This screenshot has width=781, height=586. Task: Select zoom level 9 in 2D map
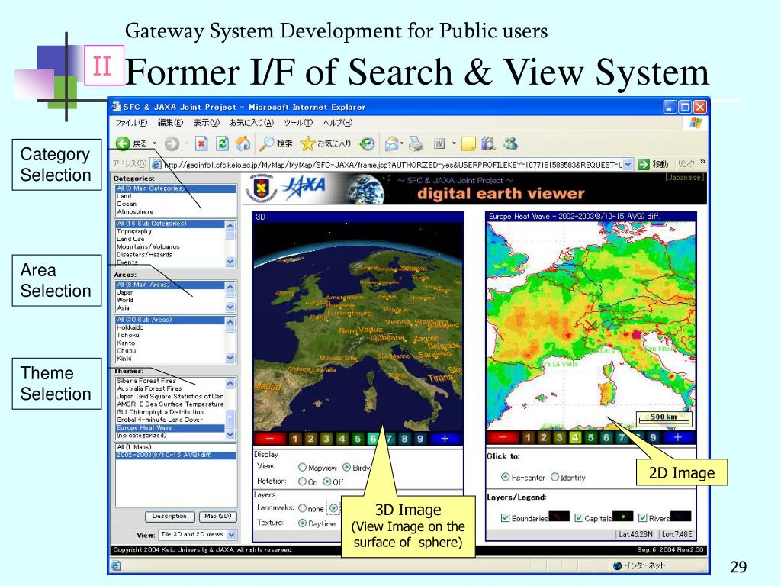coord(653,437)
